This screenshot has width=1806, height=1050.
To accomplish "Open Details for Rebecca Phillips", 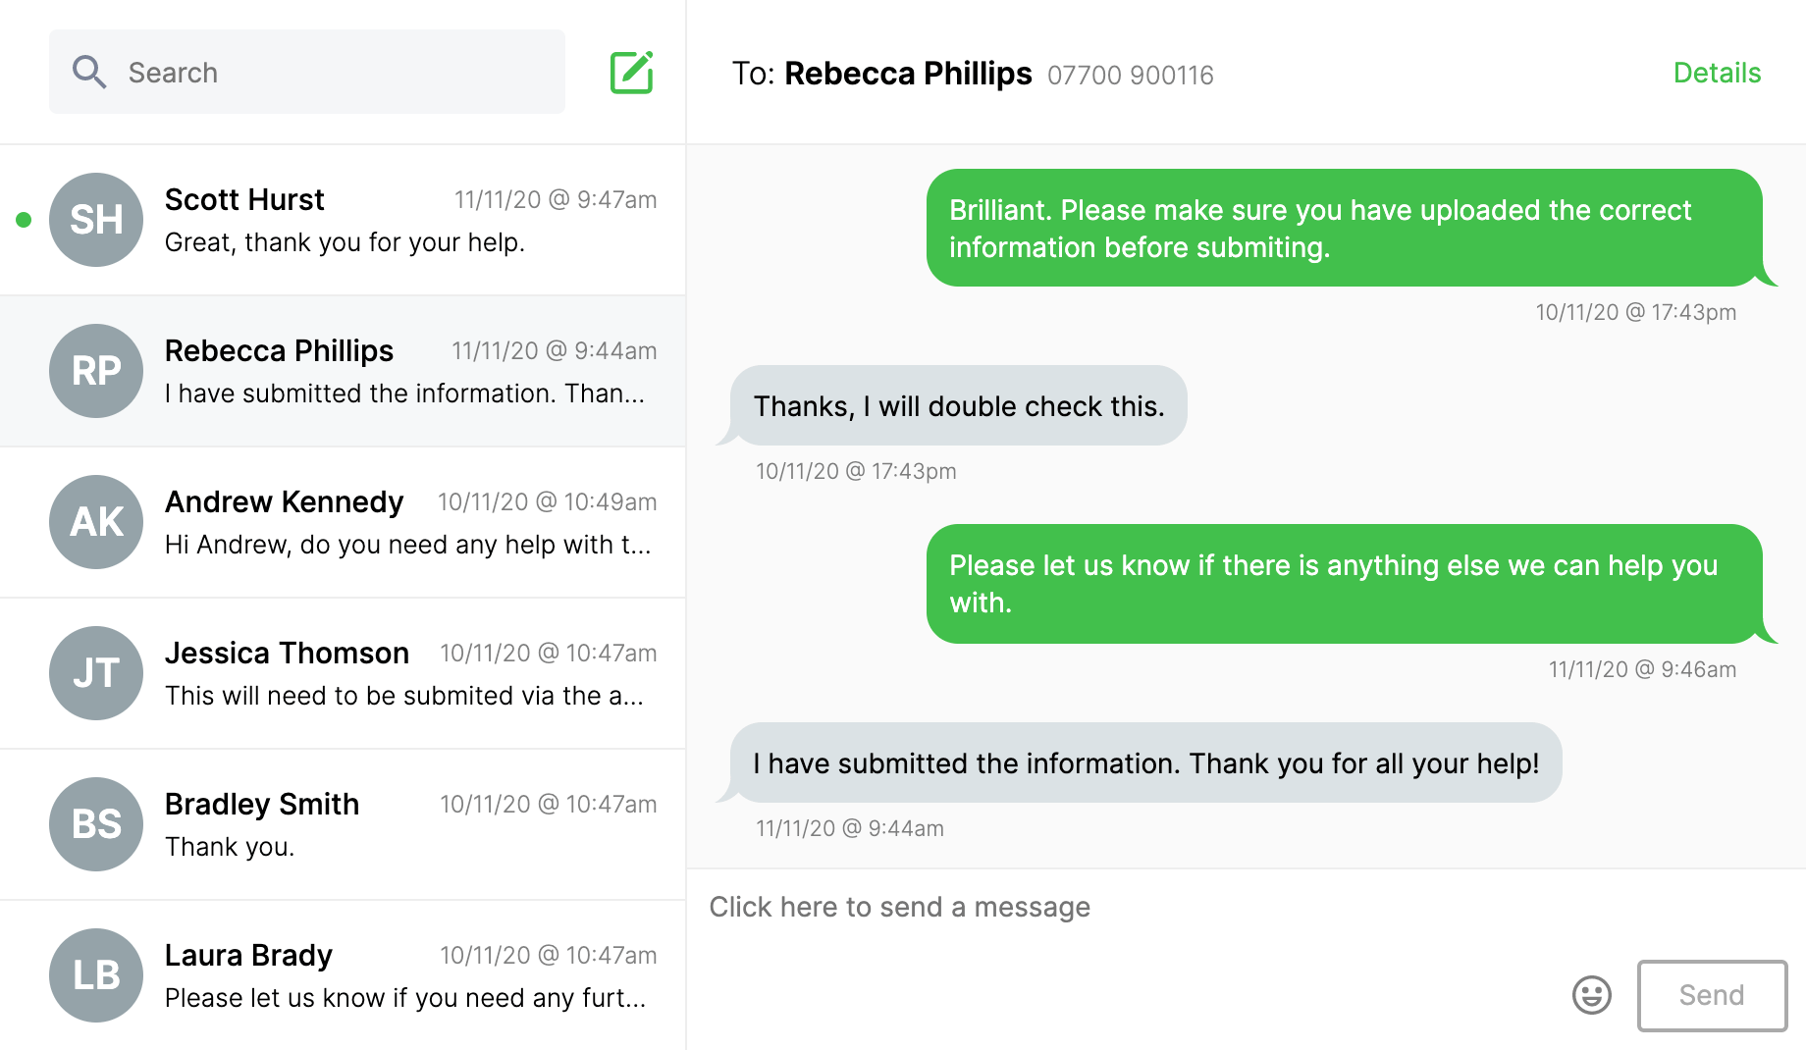I will pos(1716,72).
